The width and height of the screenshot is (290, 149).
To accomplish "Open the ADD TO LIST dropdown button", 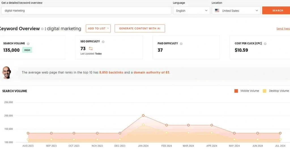I will click(x=98, y=28).
